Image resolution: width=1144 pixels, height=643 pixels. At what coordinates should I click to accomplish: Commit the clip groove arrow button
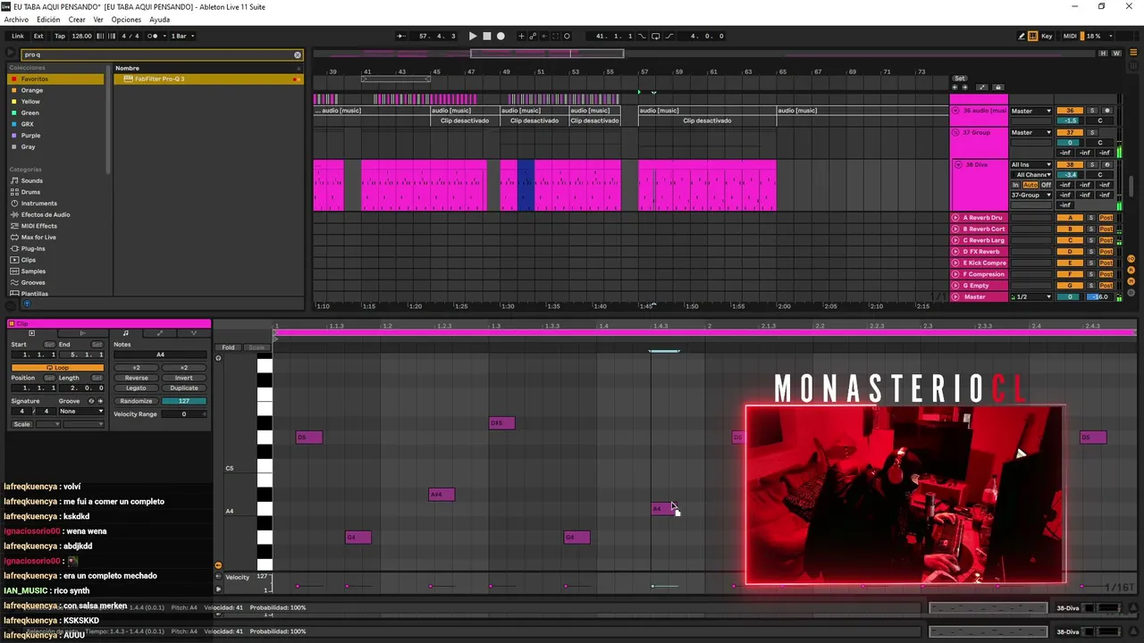point(99,401)
